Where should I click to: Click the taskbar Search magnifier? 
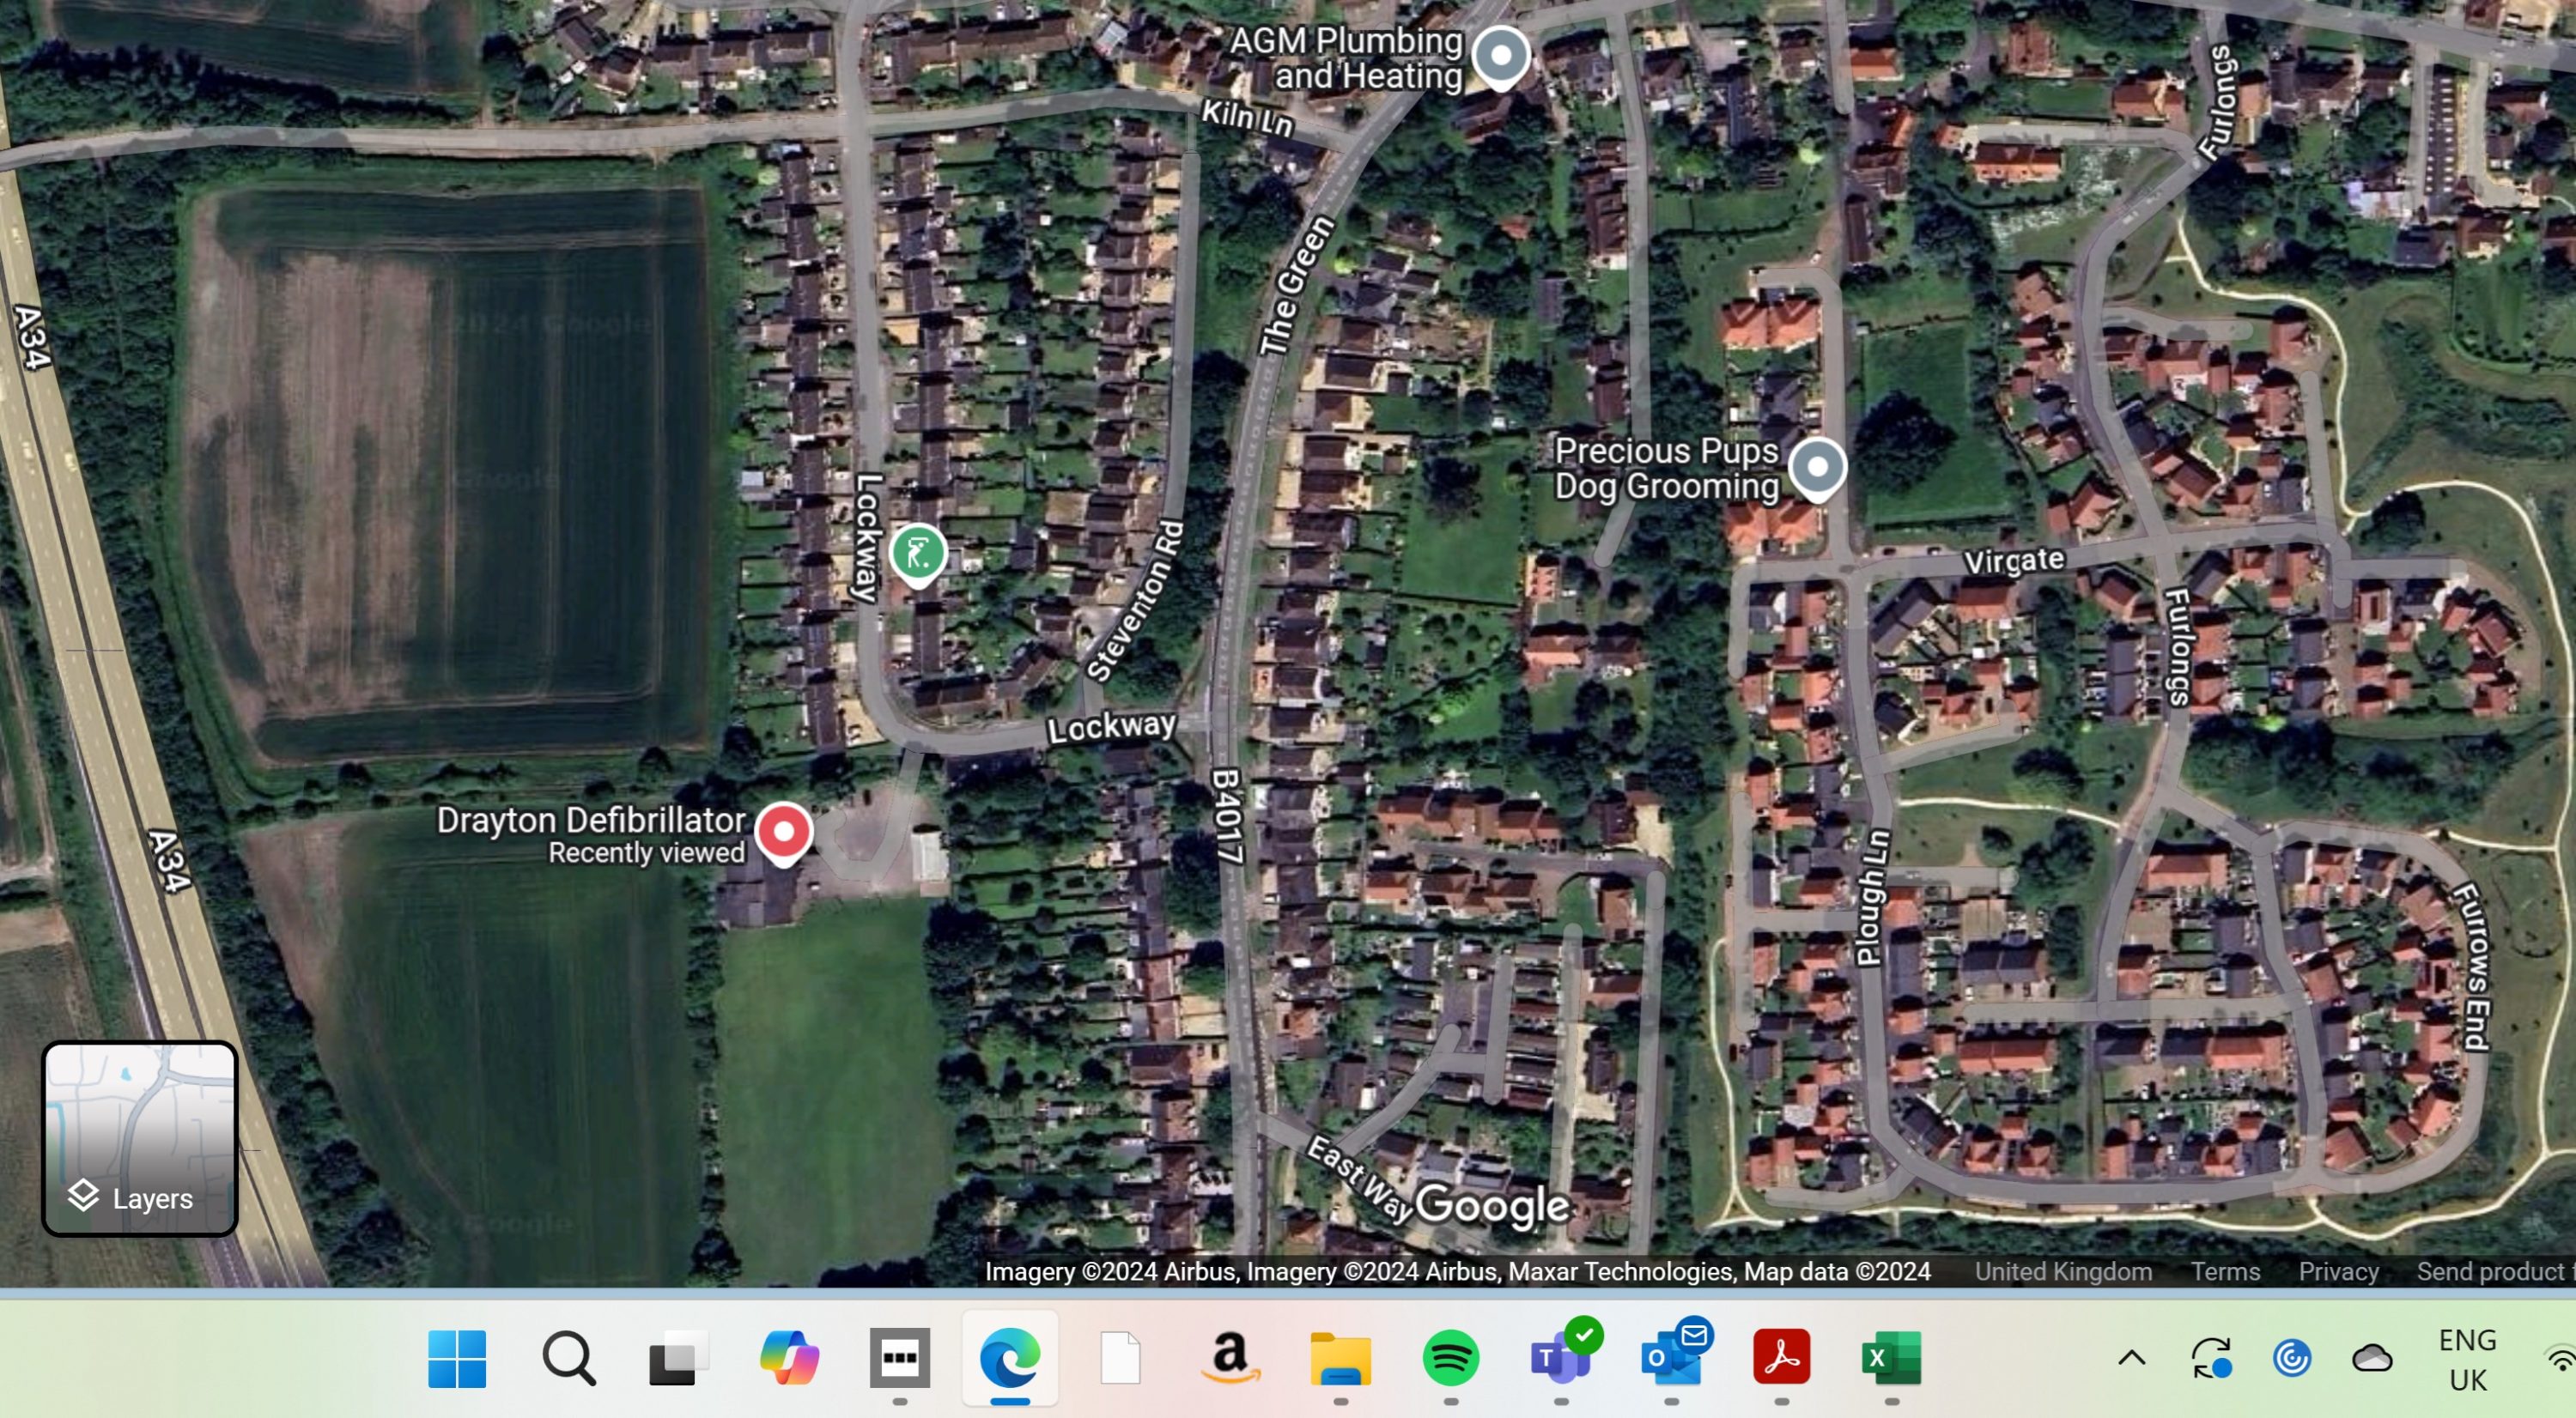pos(568,1358)
